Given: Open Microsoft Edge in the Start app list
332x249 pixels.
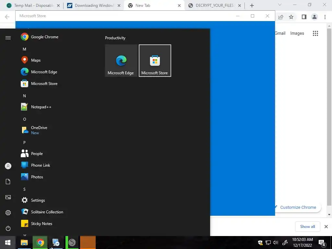Looking at the screenshot, I should (44, 72).
